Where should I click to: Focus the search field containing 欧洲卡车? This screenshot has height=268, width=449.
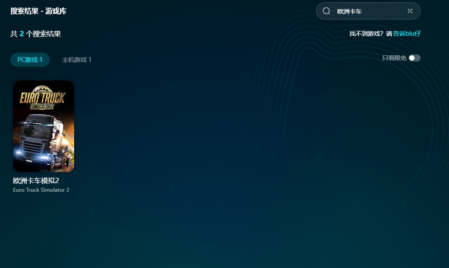tap(368, 11)
